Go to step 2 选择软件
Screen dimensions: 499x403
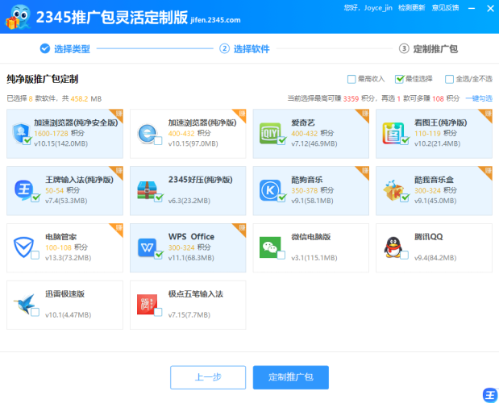pyautogui.click(x=244, y=48)
